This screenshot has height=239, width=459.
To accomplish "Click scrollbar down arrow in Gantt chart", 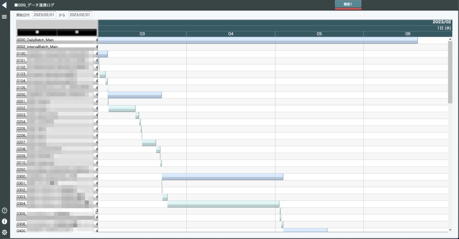I will [450, 230].
